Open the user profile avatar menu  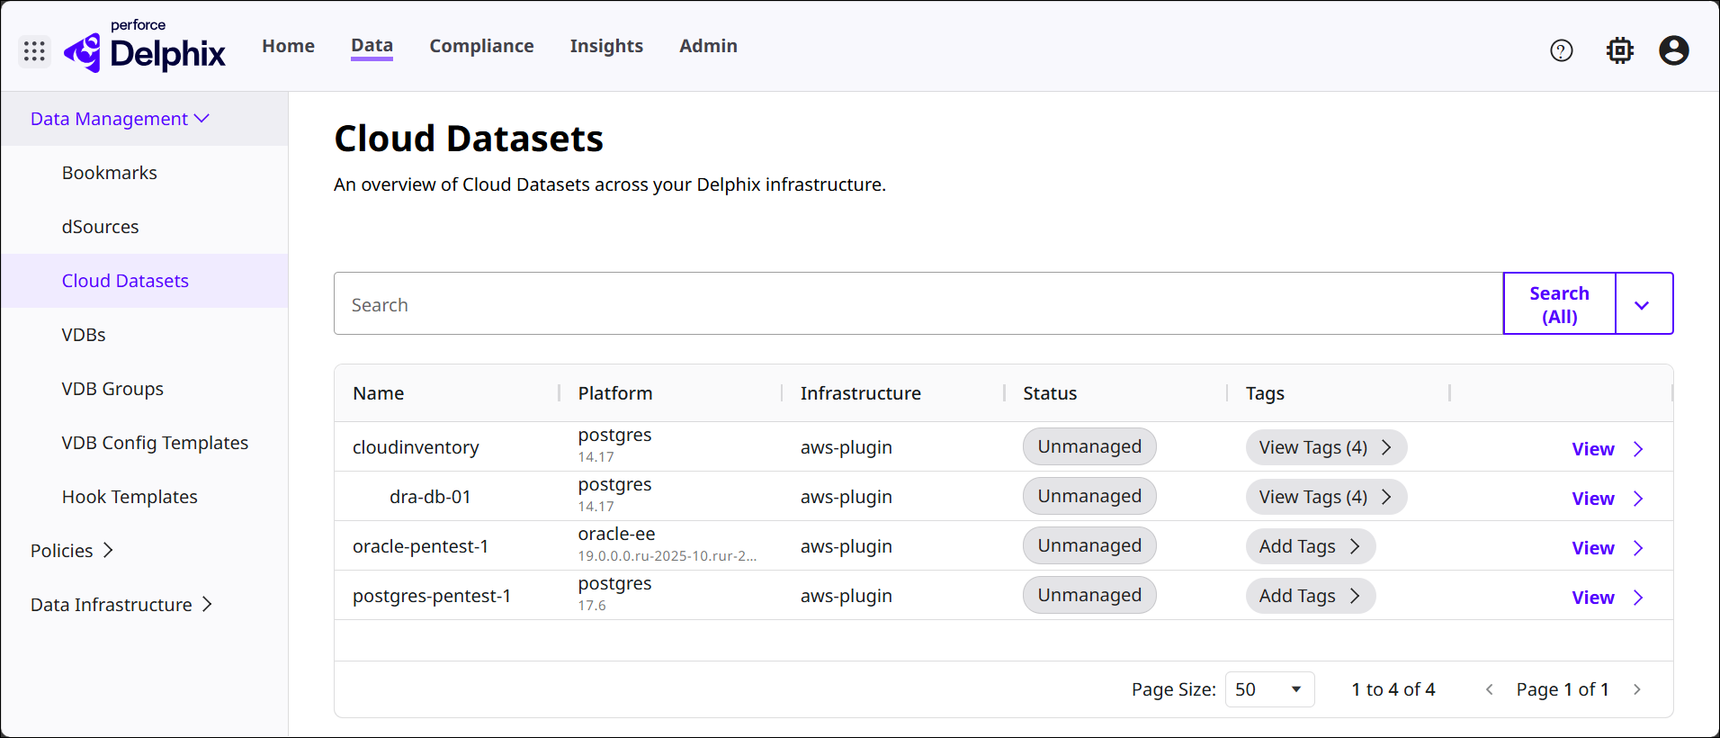(1673, 51)
